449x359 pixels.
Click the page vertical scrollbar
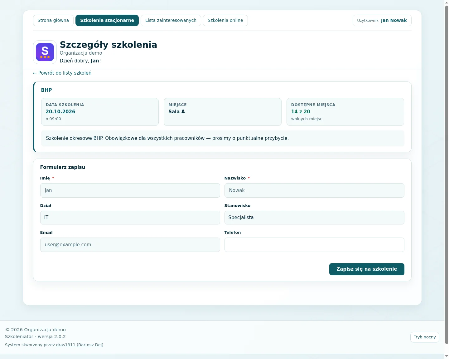[447, 175]
